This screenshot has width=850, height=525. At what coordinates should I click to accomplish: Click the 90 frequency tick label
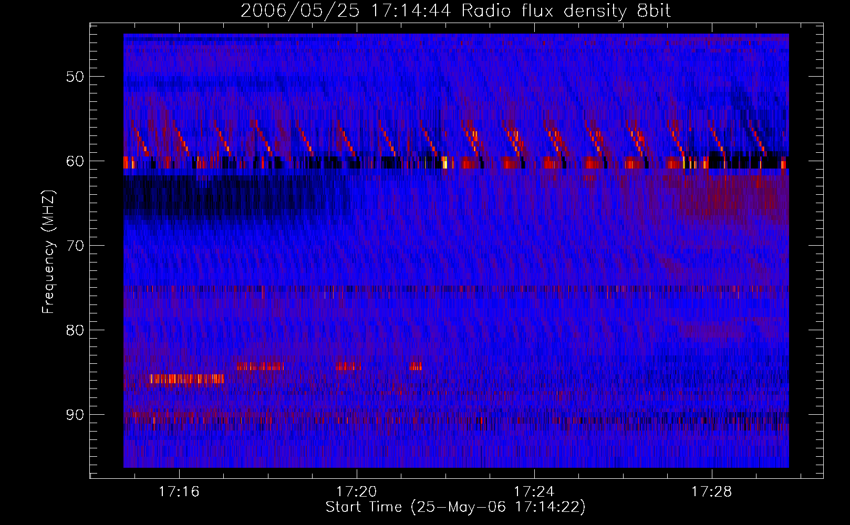[x=75, y=415]
